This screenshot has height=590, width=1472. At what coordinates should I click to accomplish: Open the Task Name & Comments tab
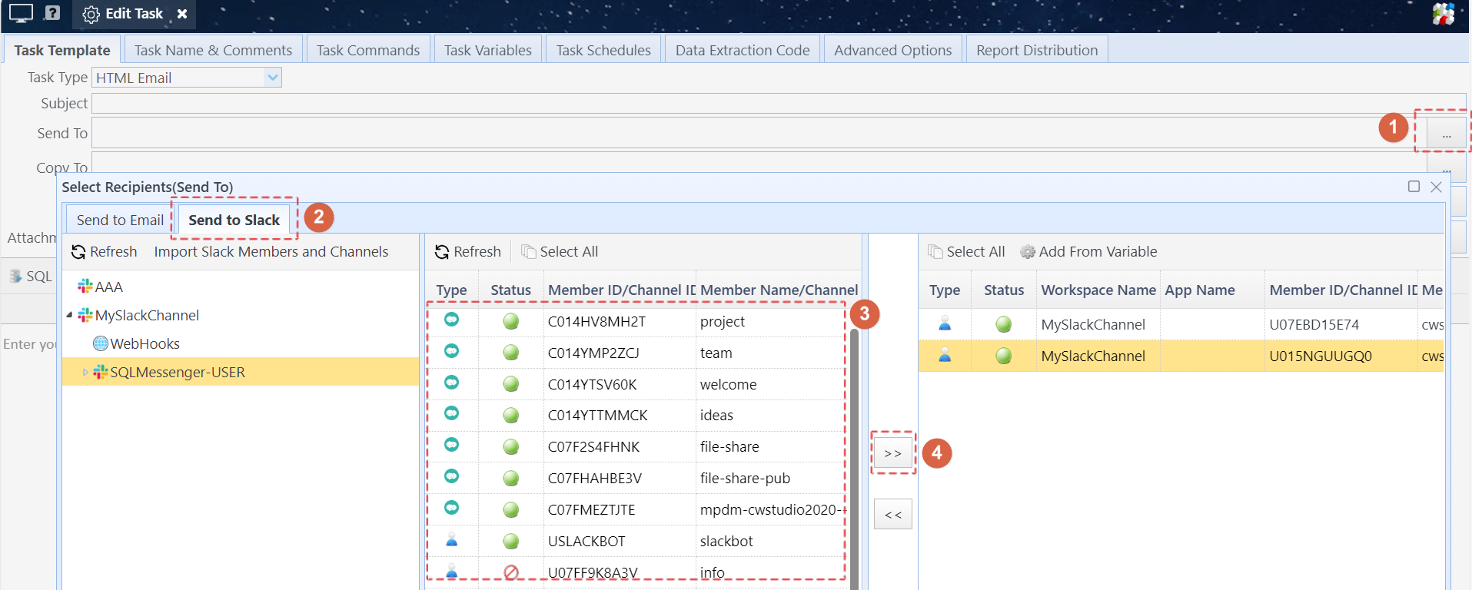click(x=213, y=50)
